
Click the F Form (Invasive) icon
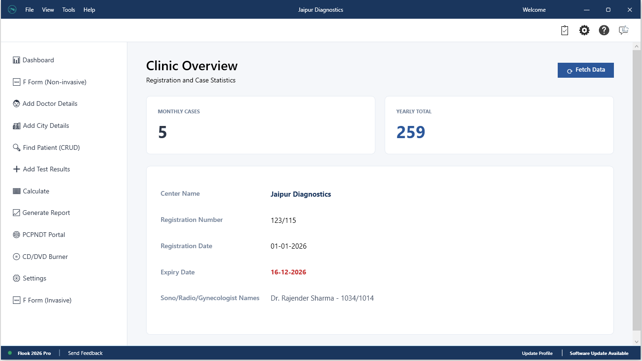pyautogui.click(x=16, y=300)
